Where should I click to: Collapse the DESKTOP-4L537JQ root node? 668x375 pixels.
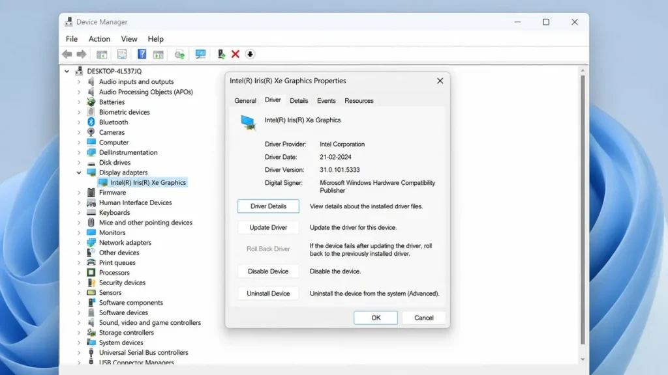pos(67,72)
